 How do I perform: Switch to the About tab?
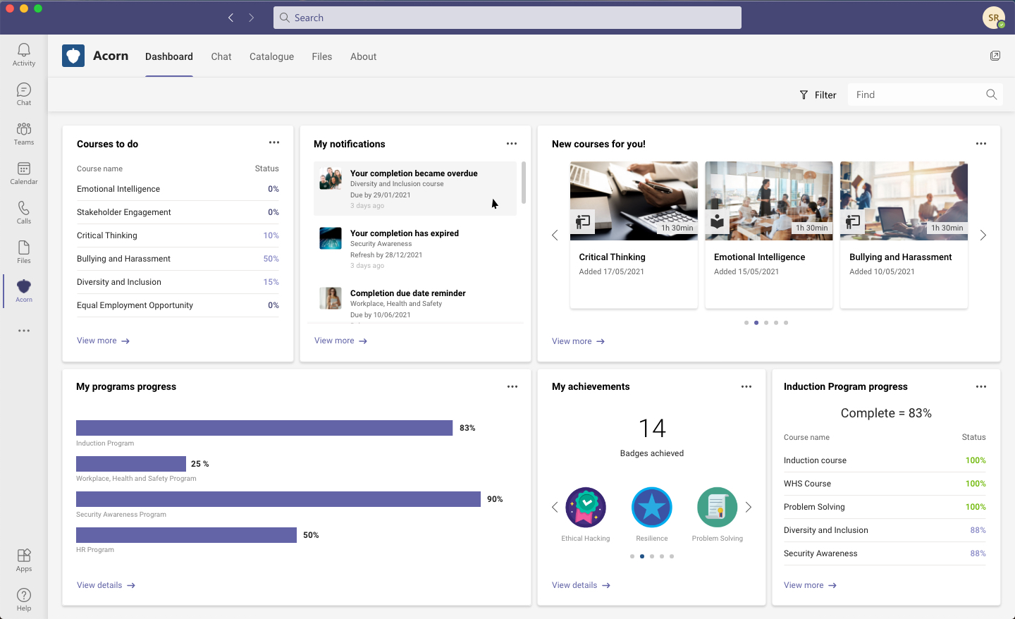363,56
